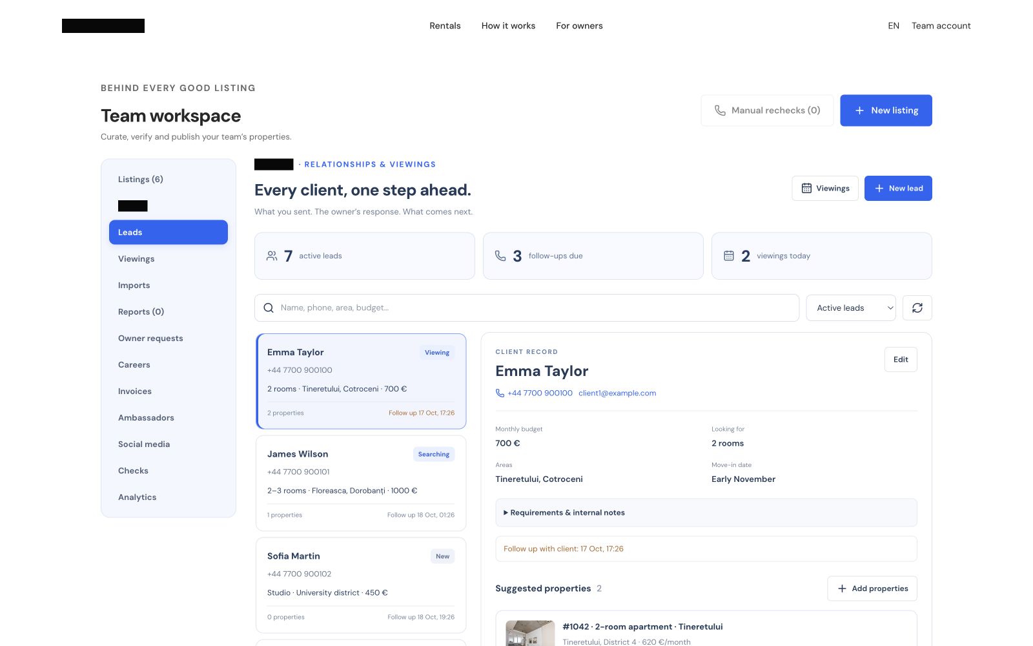This screenshot has width=1033, height=646.
Task: Click the calendar icon in Viewings button
Action: click(806, 189)
